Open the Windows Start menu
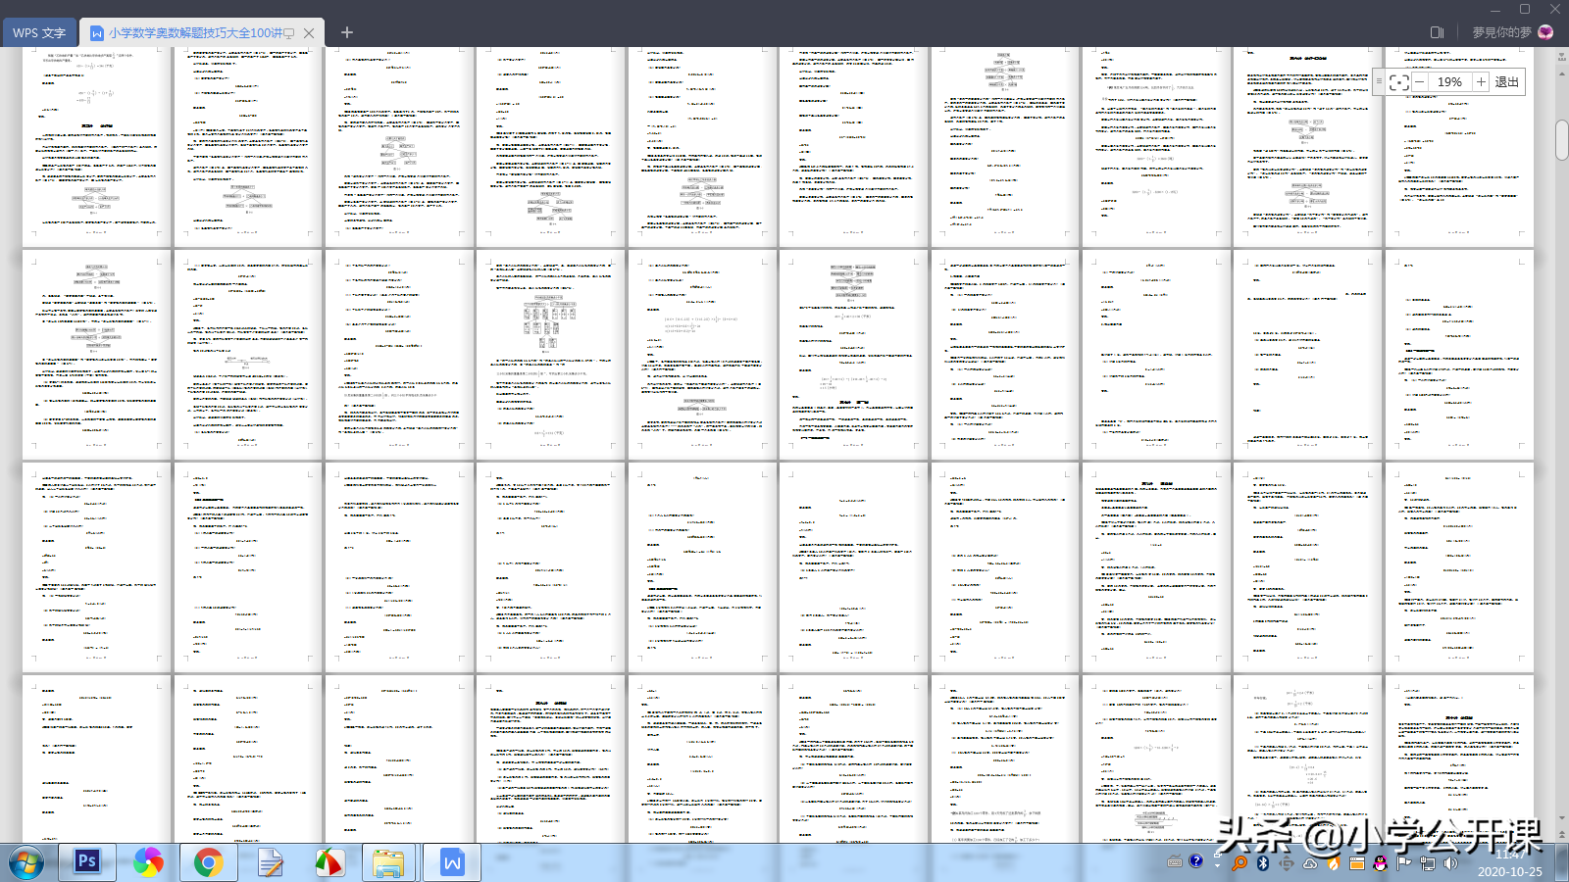The width and height of the screenshot is (1569, 882). [x=26, y=863]
